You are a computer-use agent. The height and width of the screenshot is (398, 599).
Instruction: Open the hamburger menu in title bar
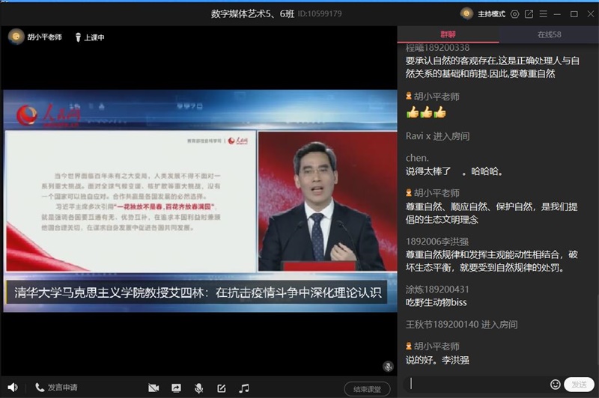543,13
